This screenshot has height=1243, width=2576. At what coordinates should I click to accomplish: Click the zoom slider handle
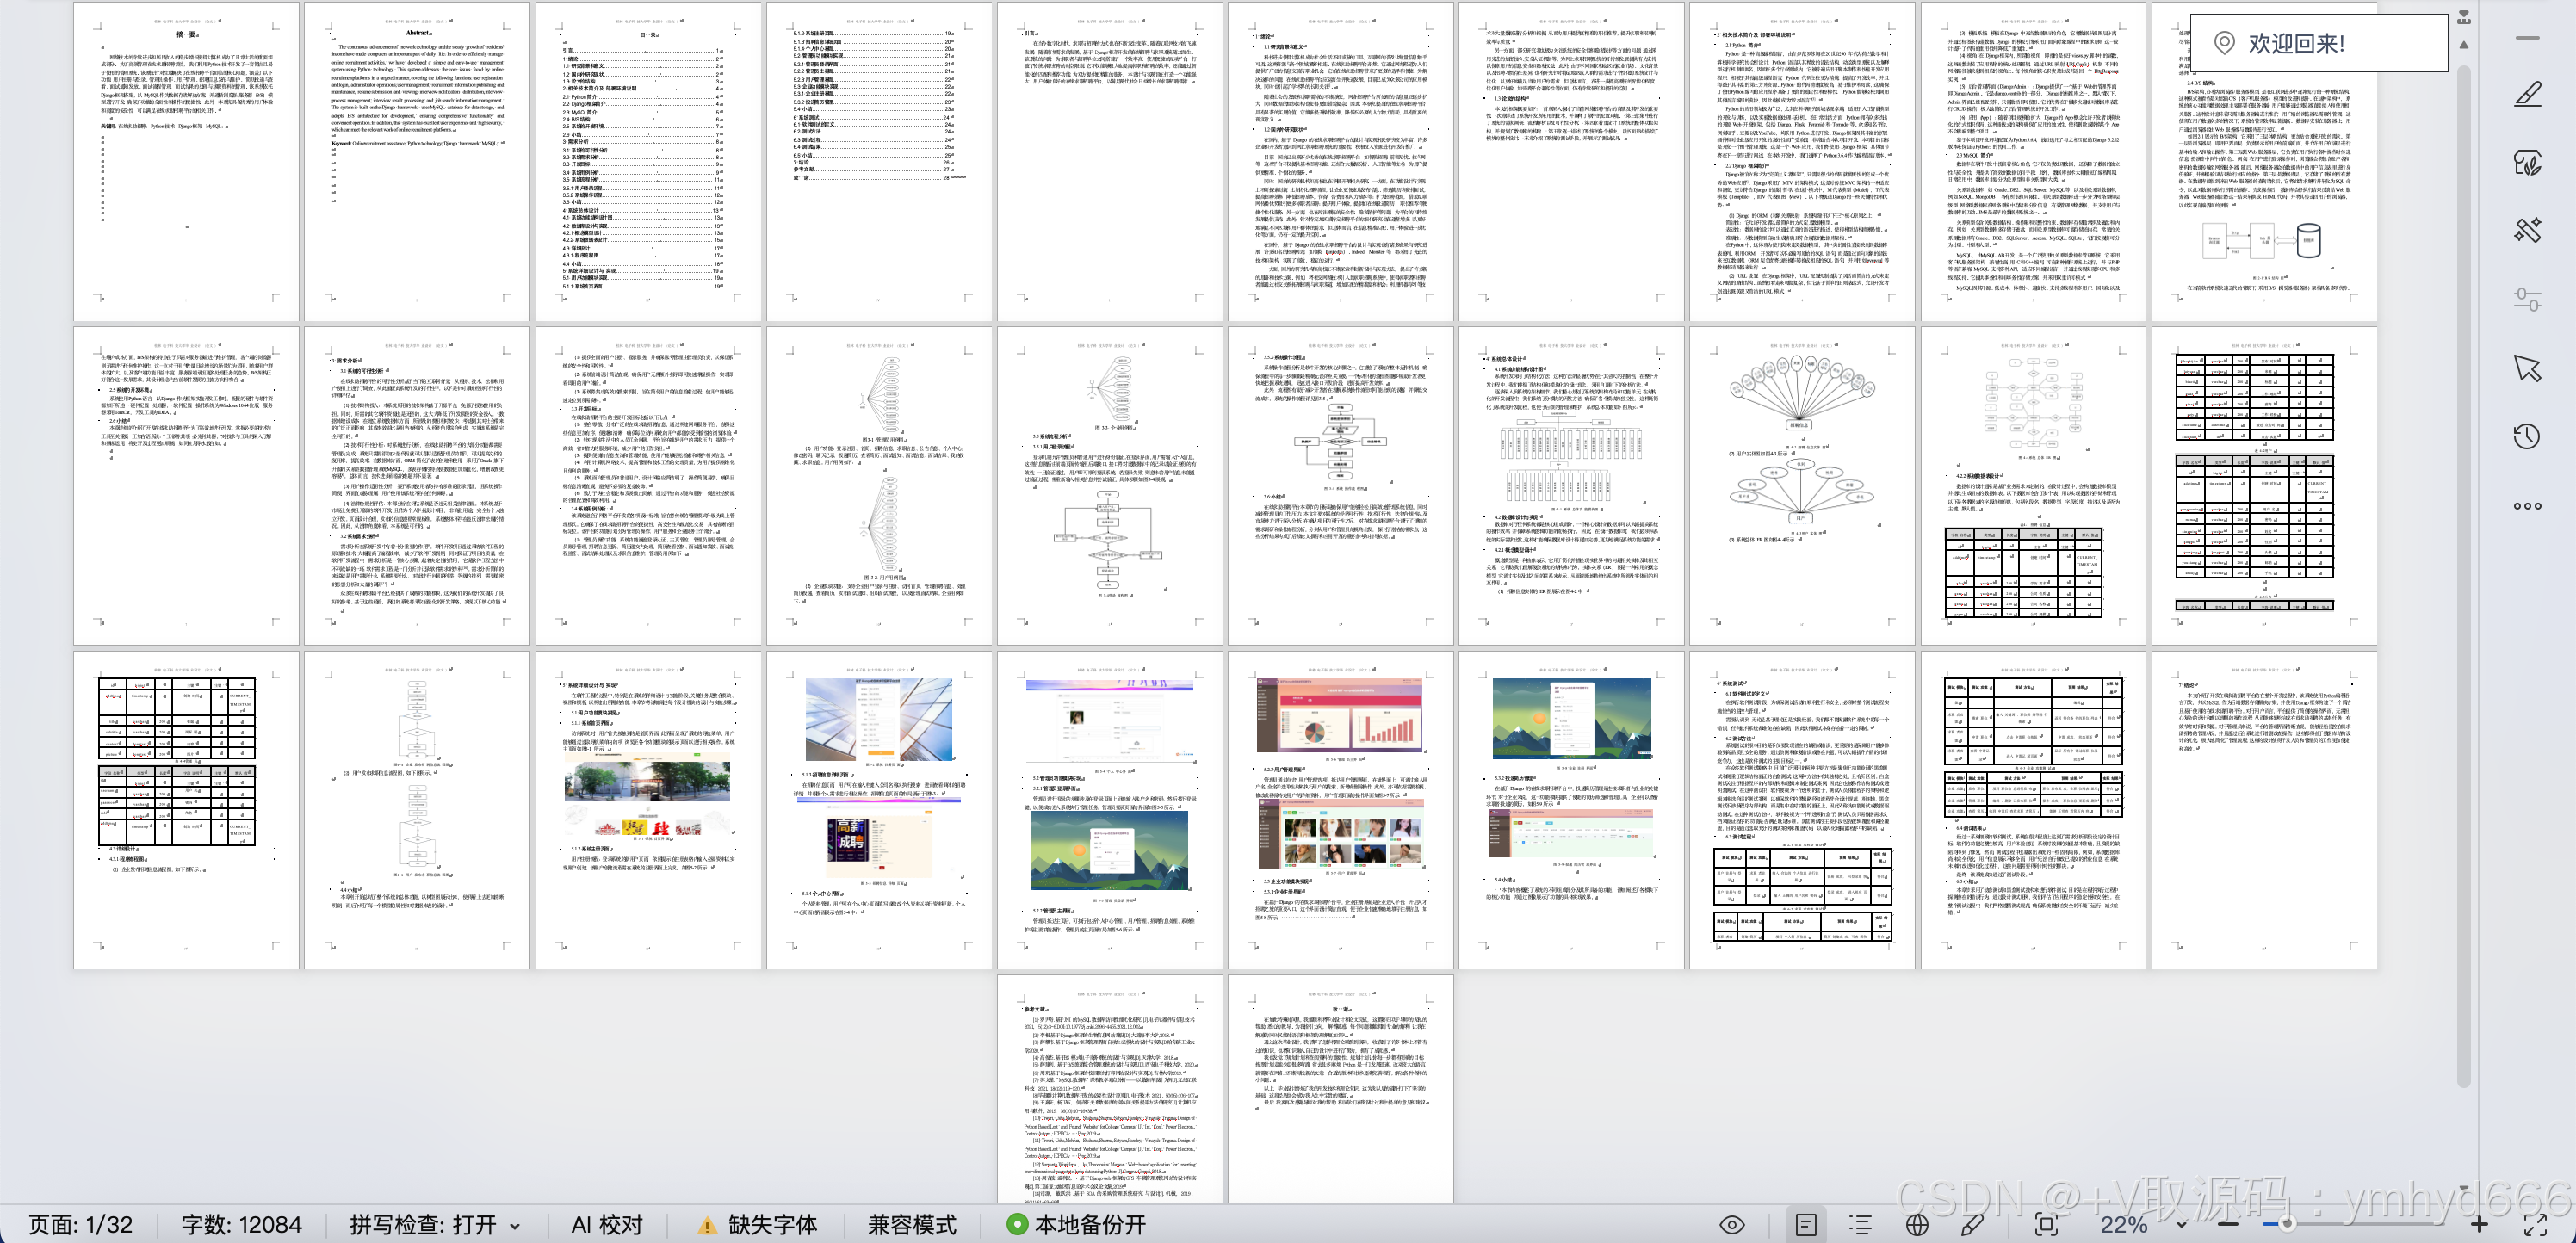click(2286, 1224)
